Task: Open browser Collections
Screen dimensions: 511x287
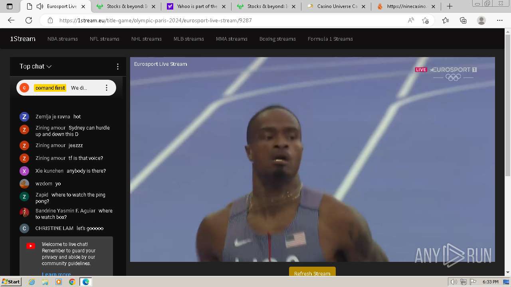Action: [463, 20]
